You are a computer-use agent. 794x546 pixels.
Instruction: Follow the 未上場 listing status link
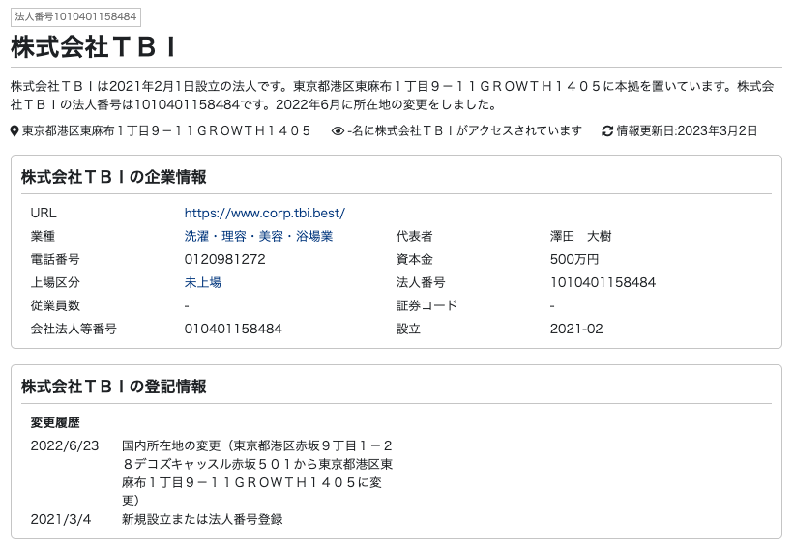202,282
